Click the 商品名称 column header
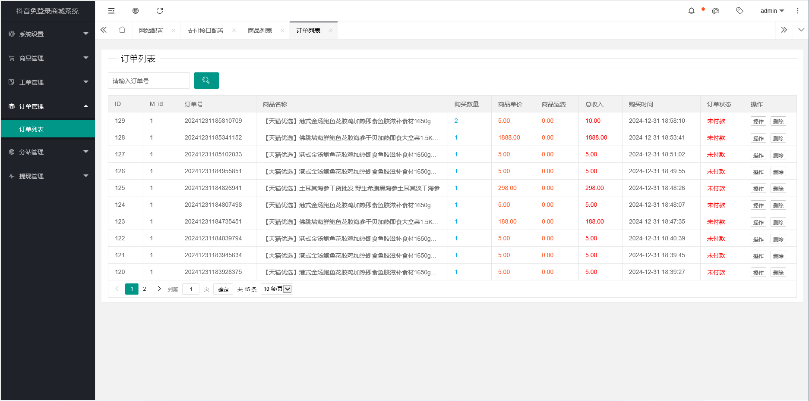Image resolution: width=809 pixels, height=401 pixels. click(275, 104)
